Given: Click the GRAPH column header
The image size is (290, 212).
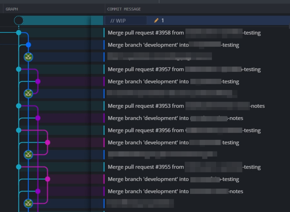Looking at the screenshot, I should click(12, 9).
